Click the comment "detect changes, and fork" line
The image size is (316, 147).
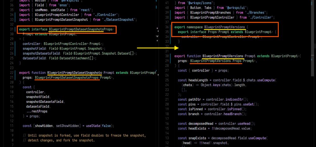pos(59,140)
